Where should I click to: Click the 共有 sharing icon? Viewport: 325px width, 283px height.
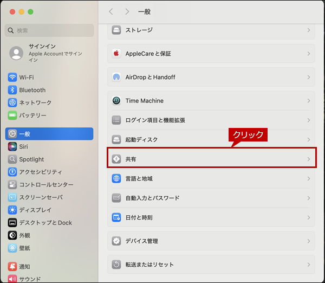(x=116, y=159)
